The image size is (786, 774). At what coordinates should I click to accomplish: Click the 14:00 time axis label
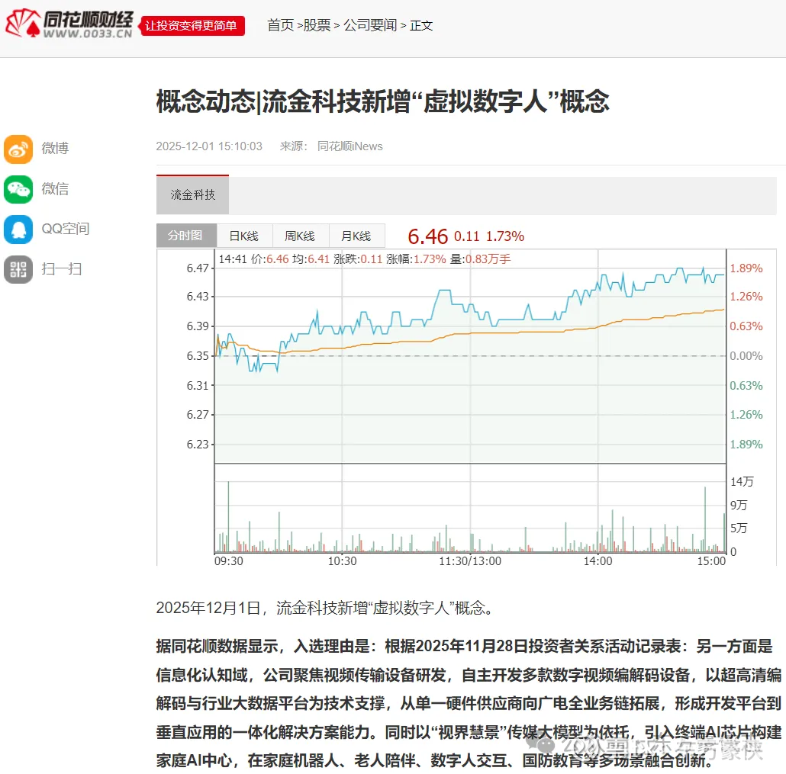coord(598,561)
